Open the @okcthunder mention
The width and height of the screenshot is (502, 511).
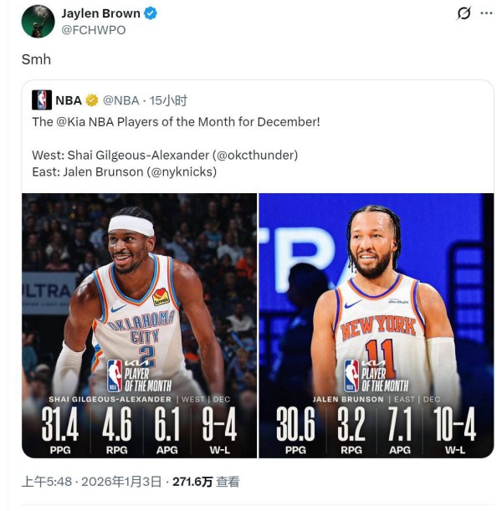(255, 155)
